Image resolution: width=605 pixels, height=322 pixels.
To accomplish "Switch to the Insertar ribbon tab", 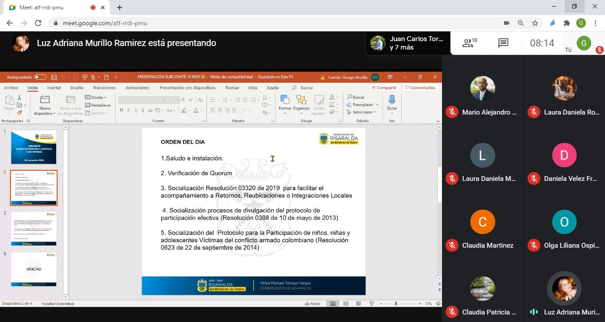I will [x=54, y=88].
